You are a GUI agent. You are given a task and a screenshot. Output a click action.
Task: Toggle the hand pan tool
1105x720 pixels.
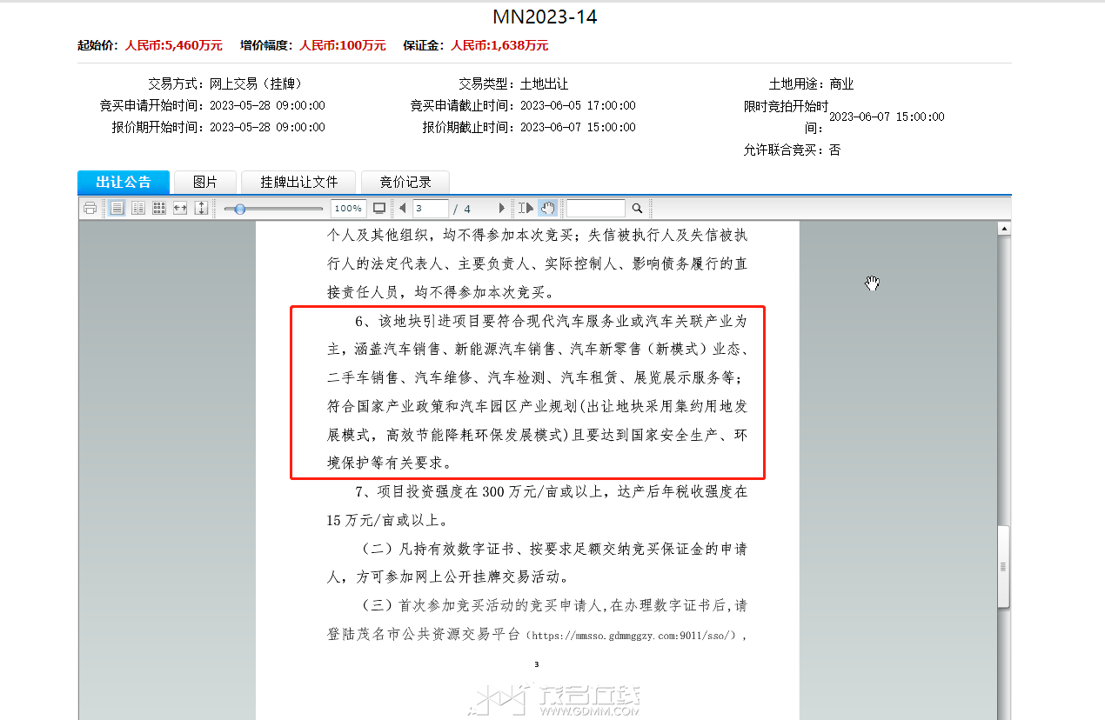[x=547, y=208]
